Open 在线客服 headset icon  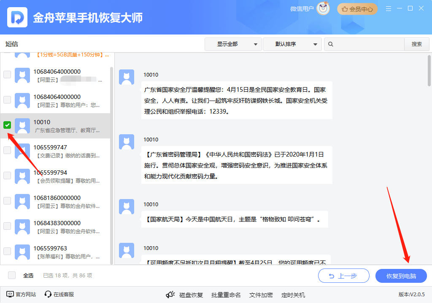click(48, 295)
